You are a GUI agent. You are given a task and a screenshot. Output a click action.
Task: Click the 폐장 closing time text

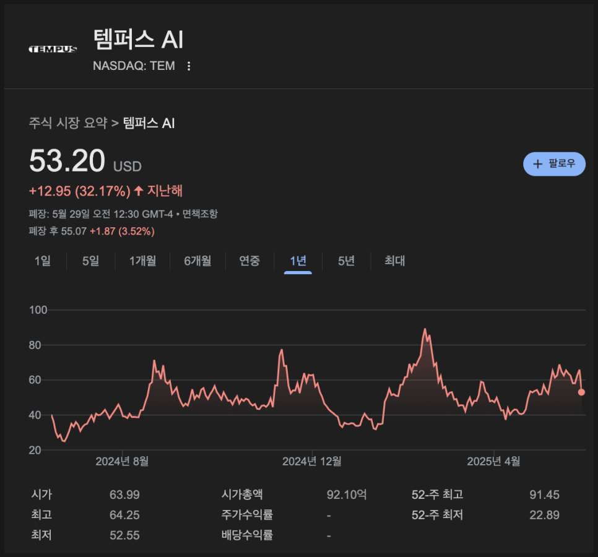click(x=101, y=214)
